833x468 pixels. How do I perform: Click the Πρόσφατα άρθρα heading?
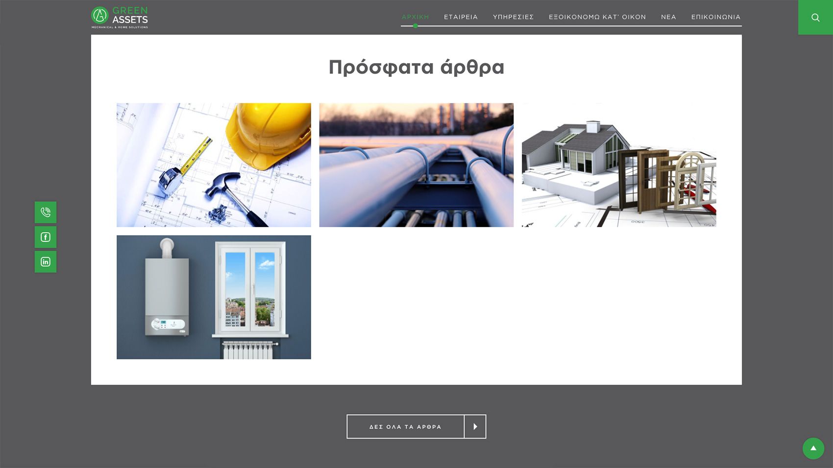(416, 67)
